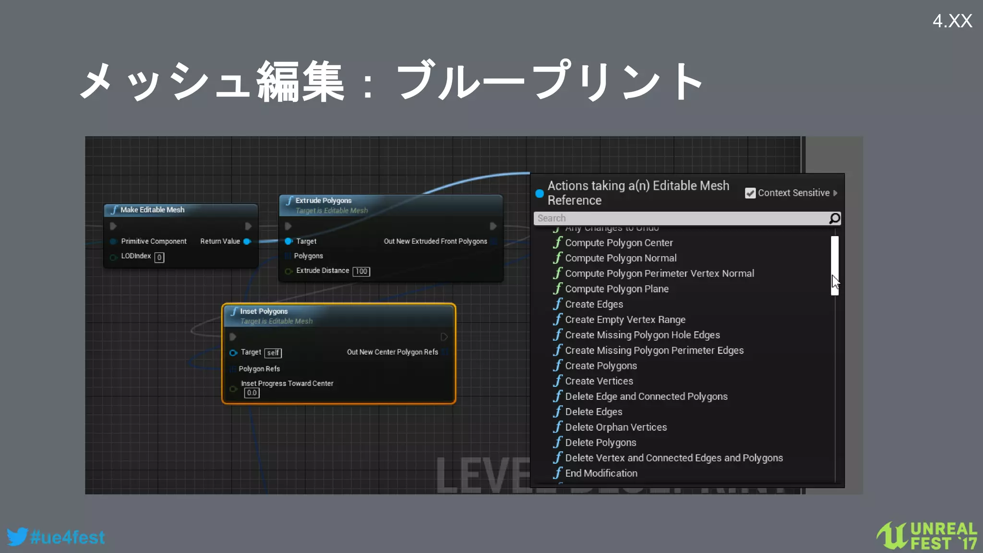983x553 pixels.
Task: Click function icon on Make Editable Mesh header
Action: click(114, 210)
